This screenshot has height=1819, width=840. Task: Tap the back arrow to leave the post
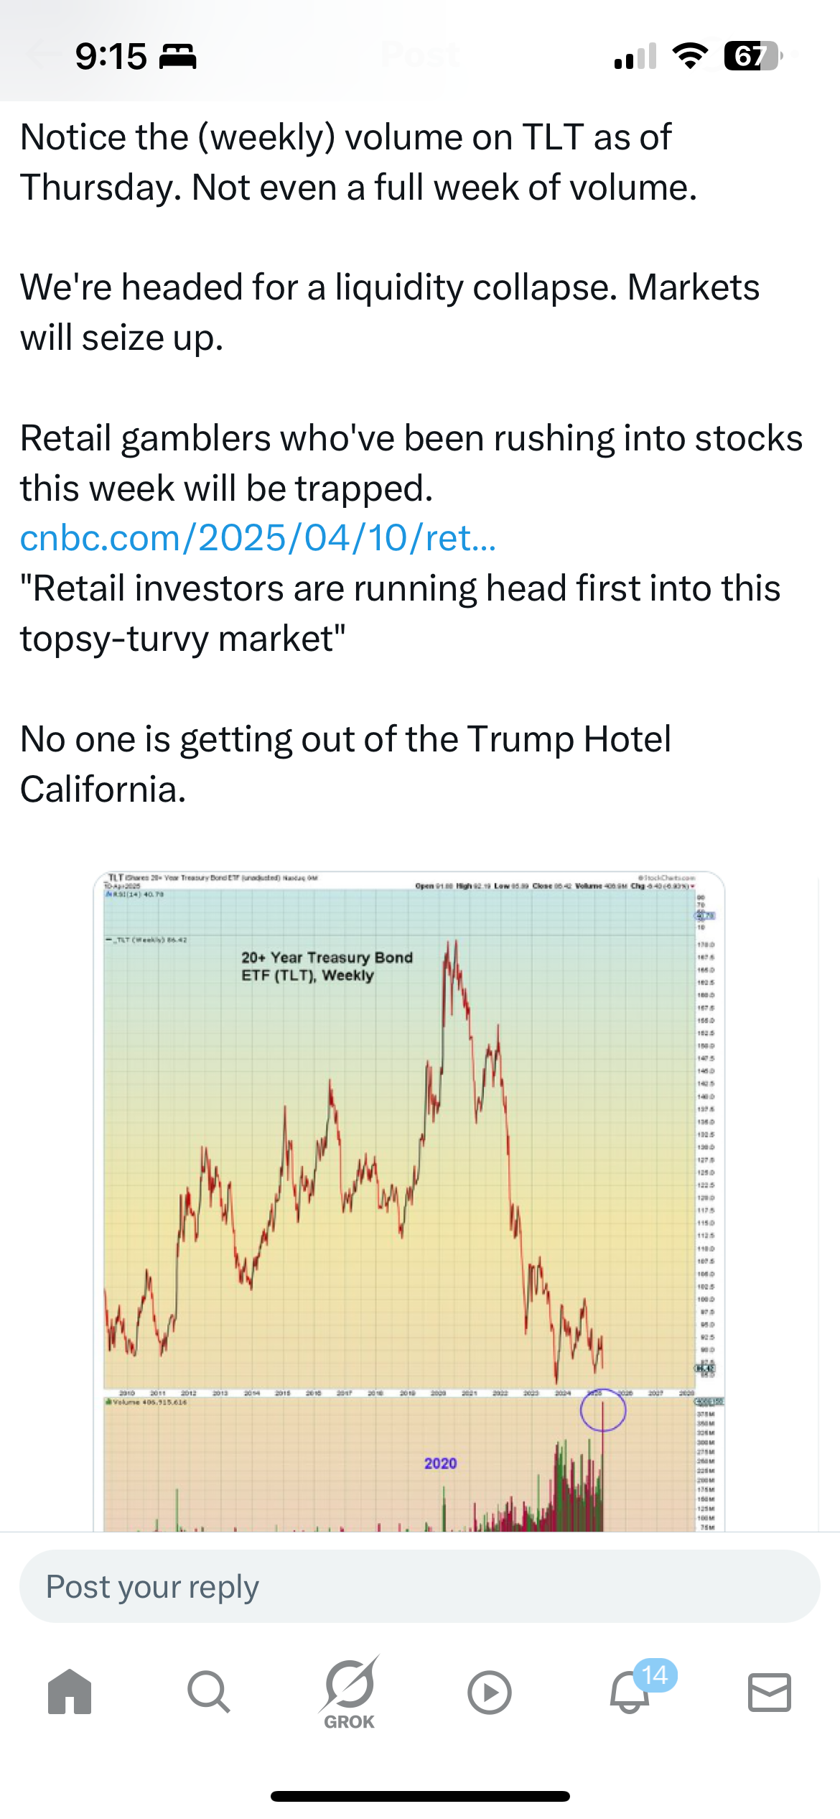click(x=43, y=54)
